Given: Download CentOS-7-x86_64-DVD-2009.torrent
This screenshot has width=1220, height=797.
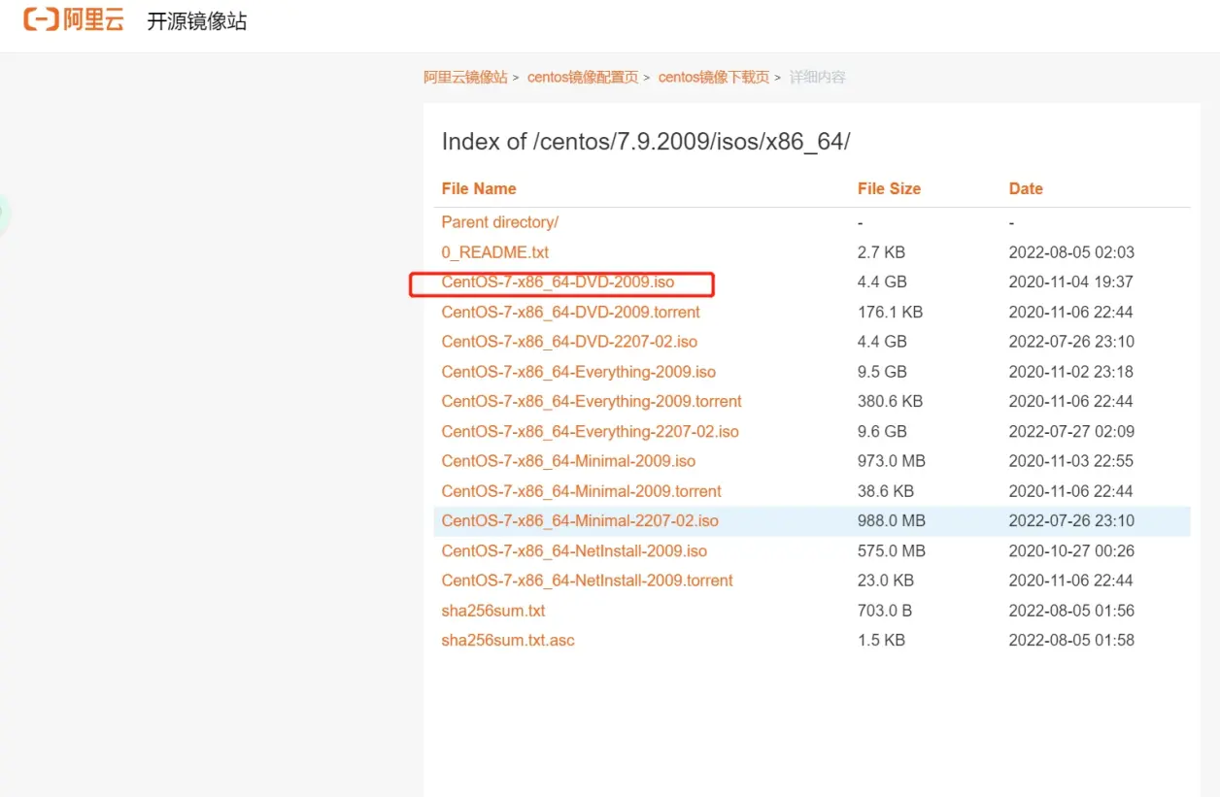Looking at the screenshot, I should click(x=571, y=313).
